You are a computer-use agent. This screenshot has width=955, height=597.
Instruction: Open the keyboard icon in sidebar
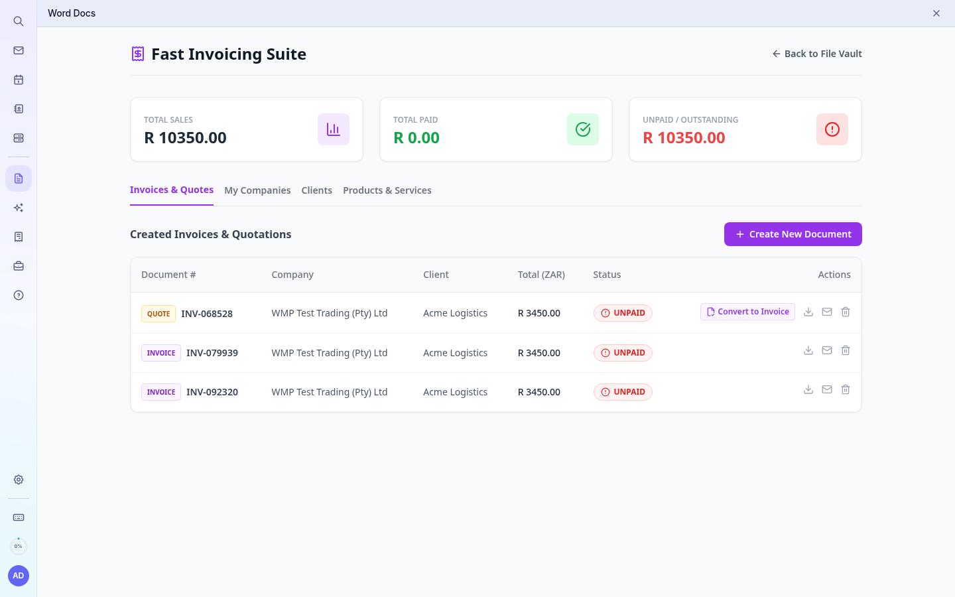19,517
